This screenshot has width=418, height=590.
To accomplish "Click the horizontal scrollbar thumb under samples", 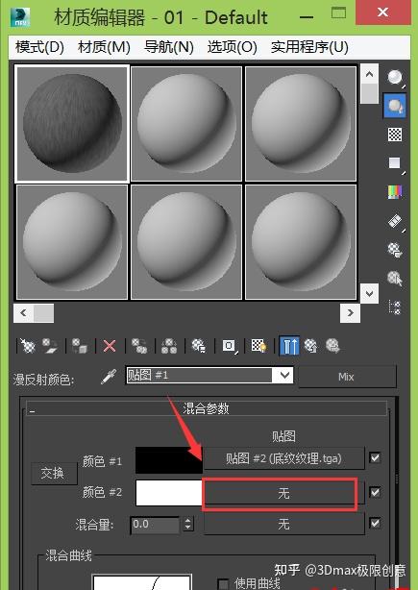I will click(x=43, y=312).
